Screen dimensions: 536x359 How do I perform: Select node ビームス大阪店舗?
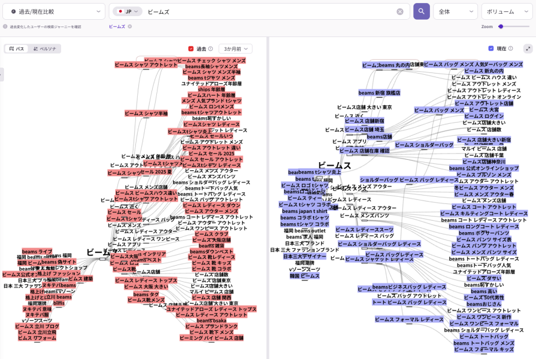[x=211, y=240]
